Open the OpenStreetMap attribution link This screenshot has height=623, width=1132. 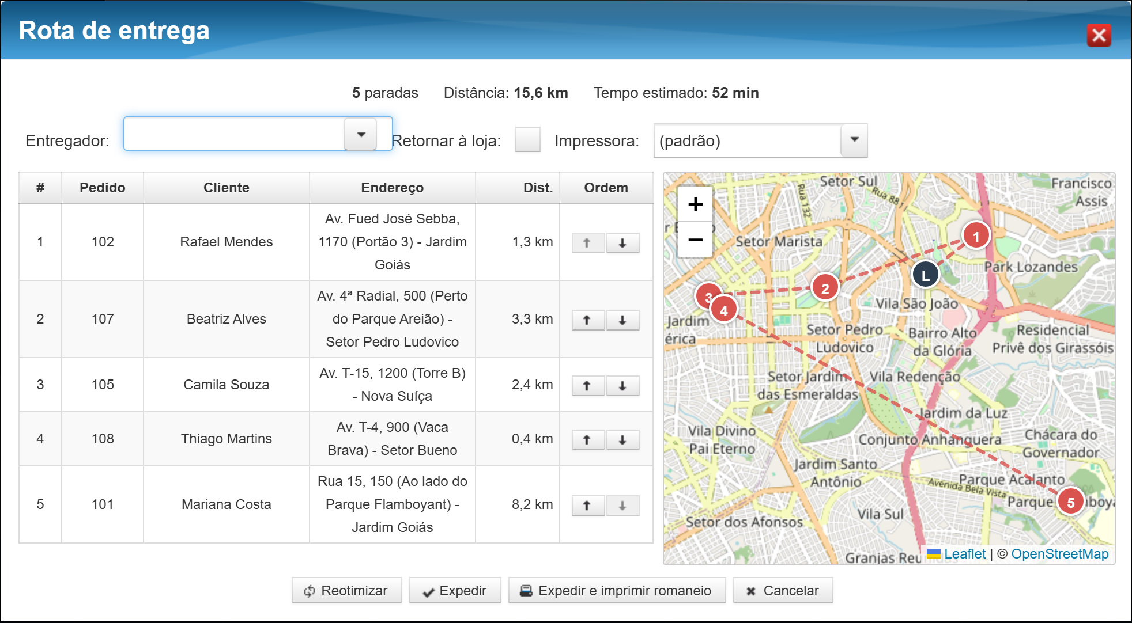pos(1059,554)
